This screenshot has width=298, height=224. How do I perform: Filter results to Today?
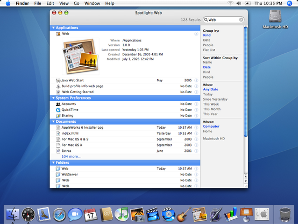pyautogui.click(x=208, y=94)
